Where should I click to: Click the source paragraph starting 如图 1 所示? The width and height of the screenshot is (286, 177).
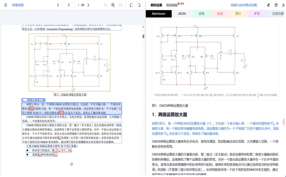(72, 109)
